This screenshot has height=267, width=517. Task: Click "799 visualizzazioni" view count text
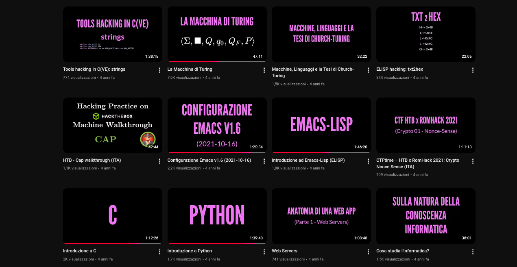point(393,174)
